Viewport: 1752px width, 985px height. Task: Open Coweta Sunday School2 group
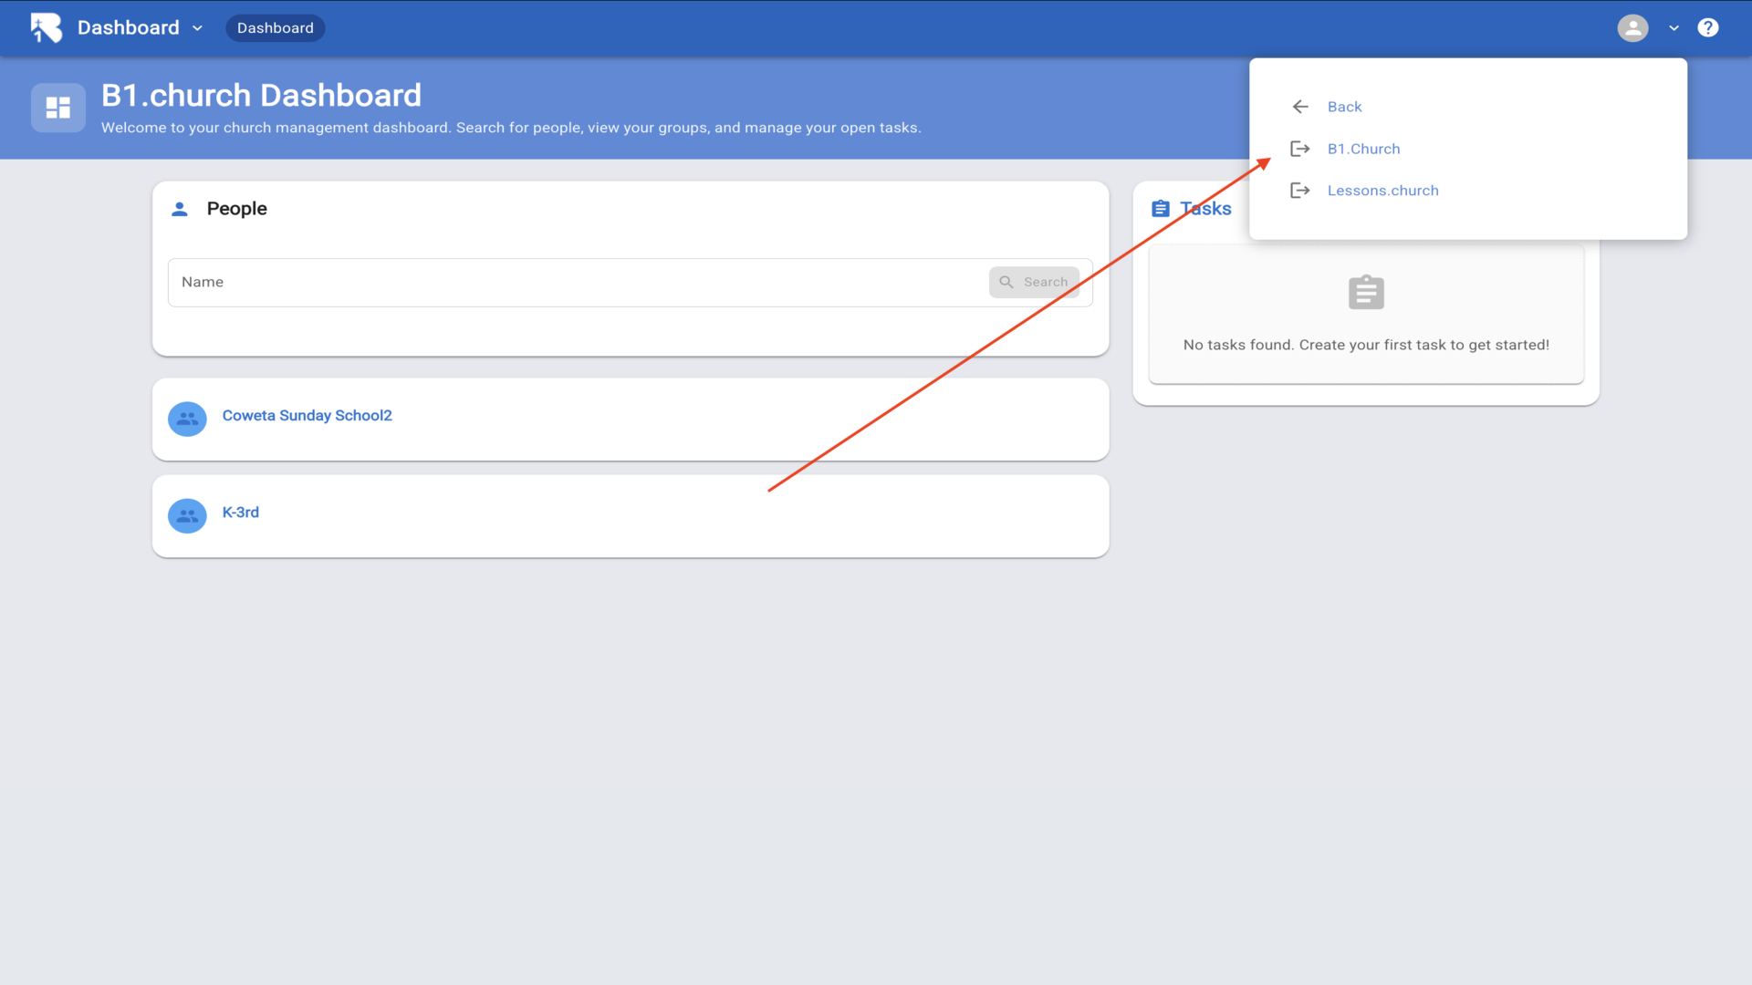(307, 416)
